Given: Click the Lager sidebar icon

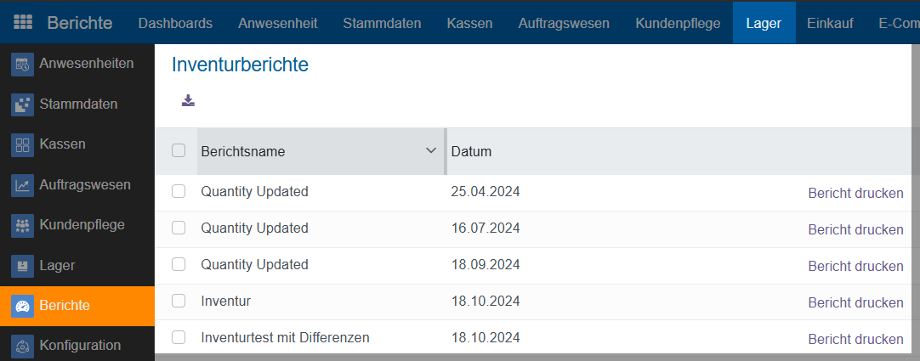Looking at the screenshot, I should click(23, 266).
